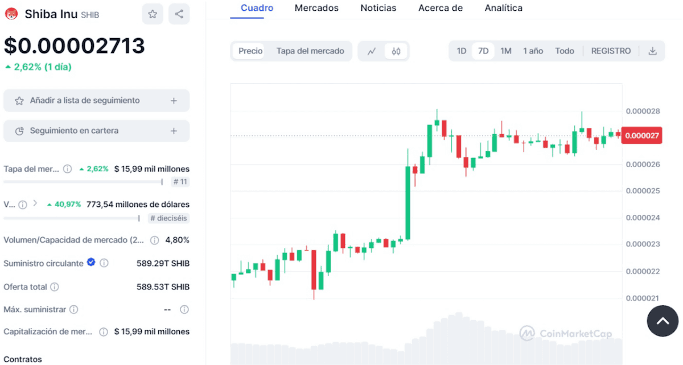
Task: Switch to line chart view icon
Action: (x=372, y=51)
